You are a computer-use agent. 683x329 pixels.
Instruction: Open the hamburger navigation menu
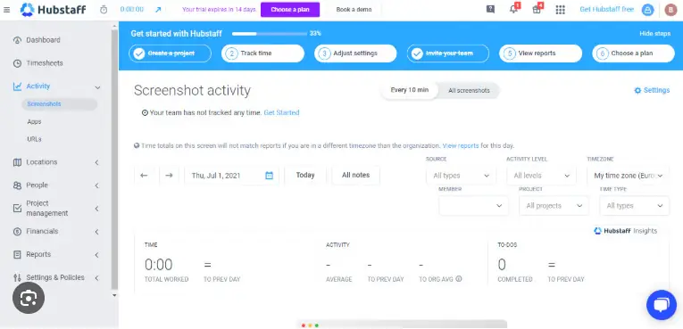6,10
